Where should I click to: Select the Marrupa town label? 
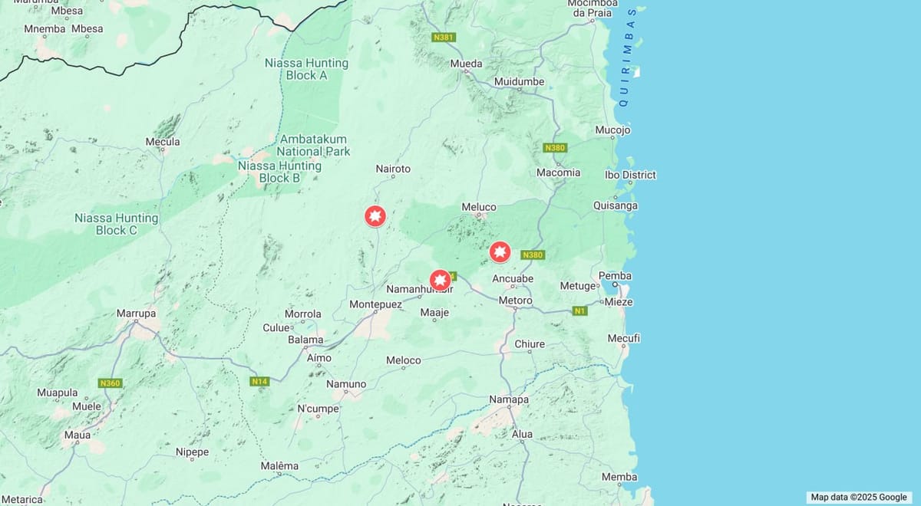(136, 314)
